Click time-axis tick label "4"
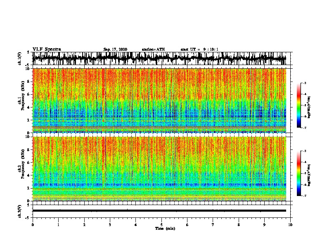Screen dimensions: 327x252 tap(136, 225)
